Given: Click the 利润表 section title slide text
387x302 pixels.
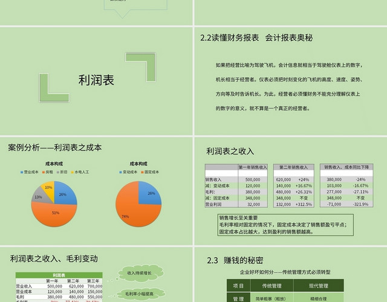Looking at the screenshot, I should click(x=96, y=80).
